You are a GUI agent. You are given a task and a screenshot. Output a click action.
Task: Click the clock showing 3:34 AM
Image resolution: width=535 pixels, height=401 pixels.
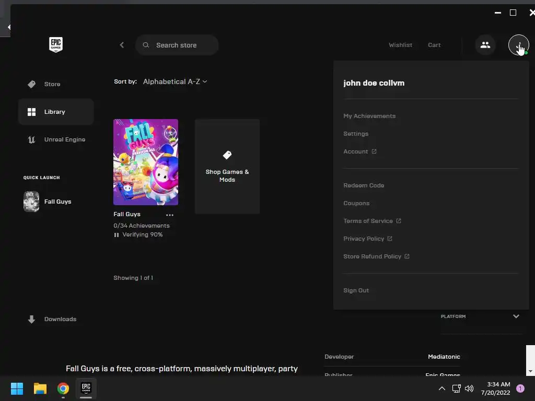(x=498, y=384)
